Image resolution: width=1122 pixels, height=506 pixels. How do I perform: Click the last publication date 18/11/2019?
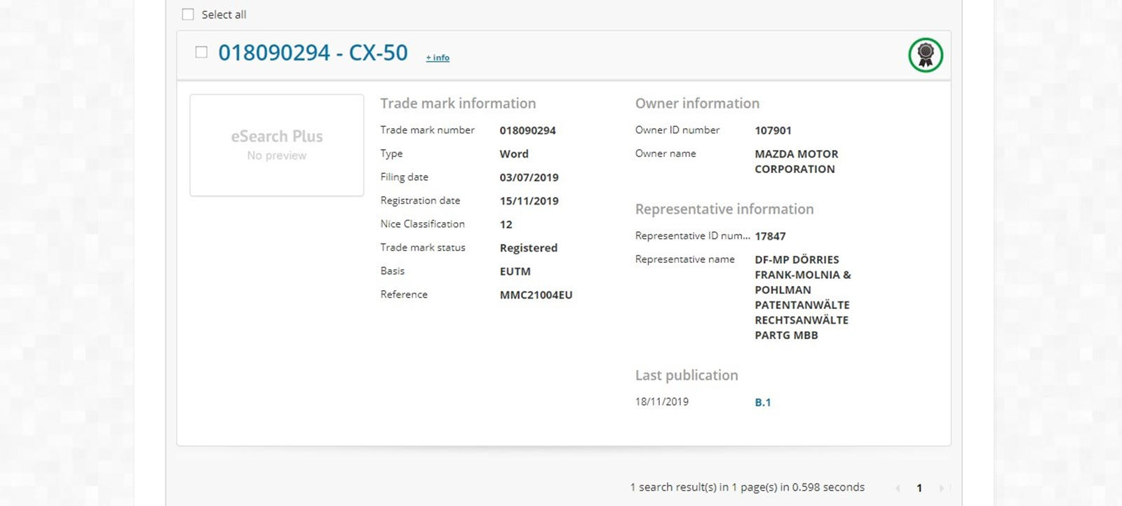[x=661, y=402]
